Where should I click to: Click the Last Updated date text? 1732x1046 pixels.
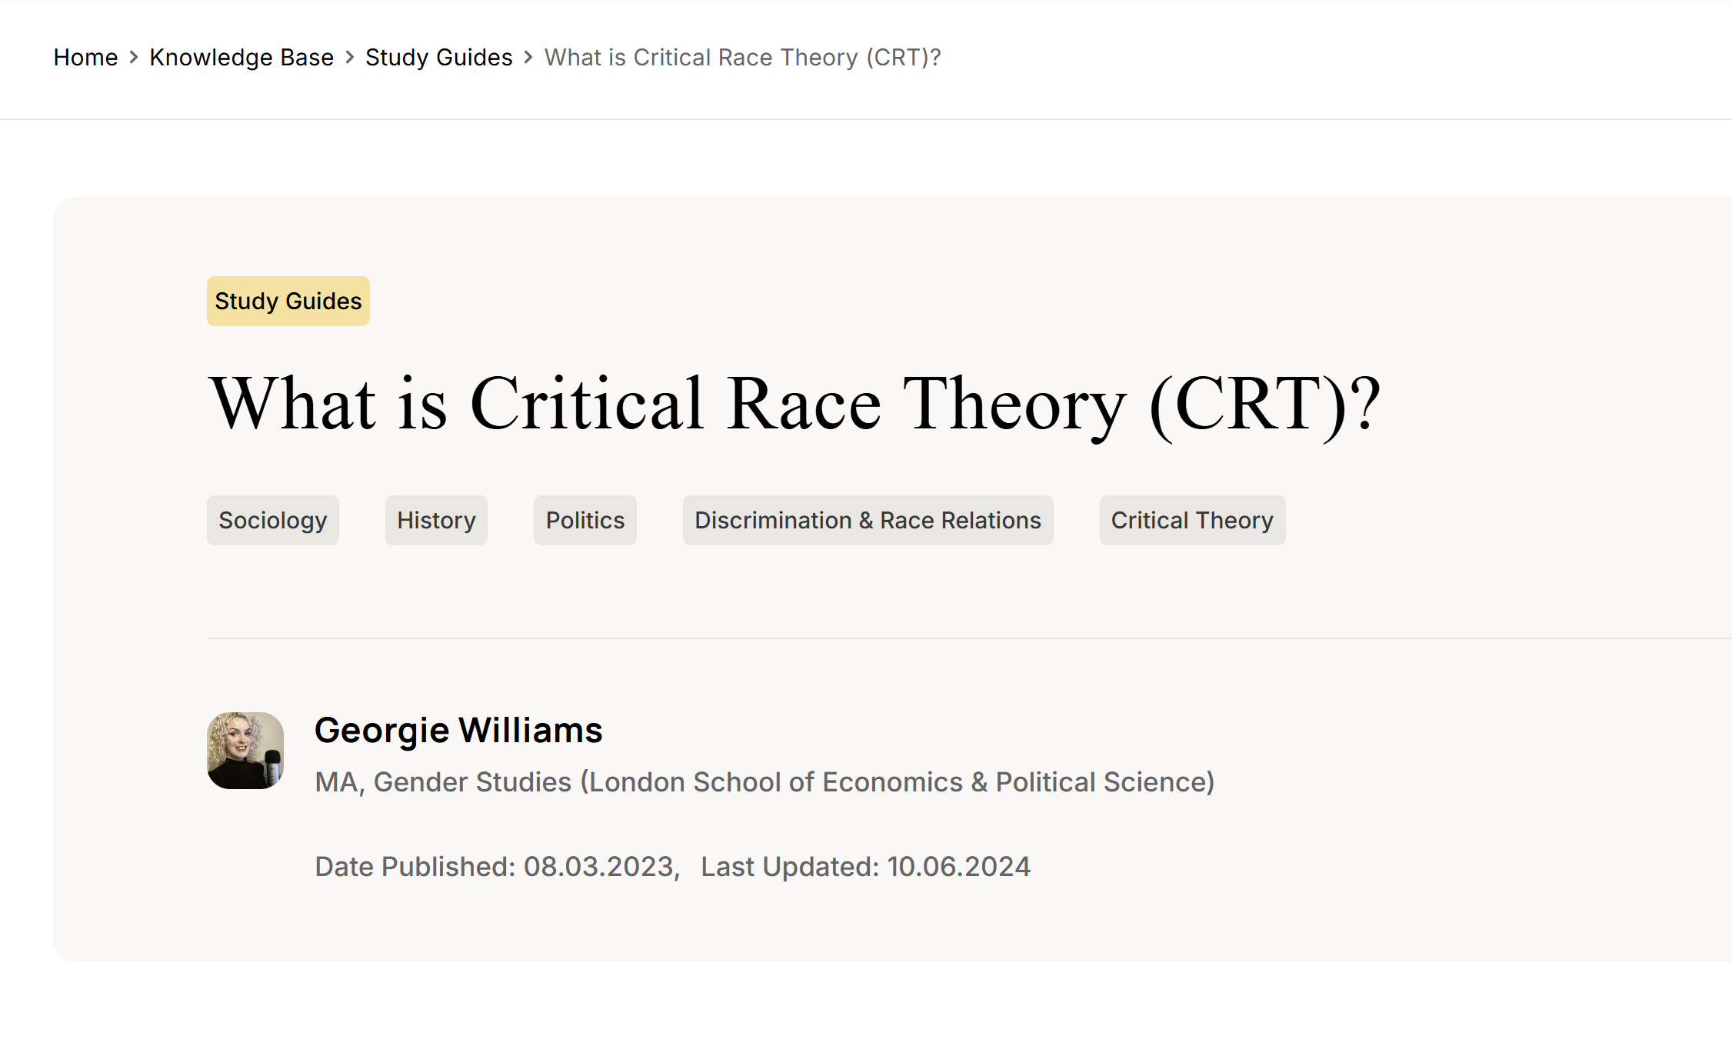[865, 867]
